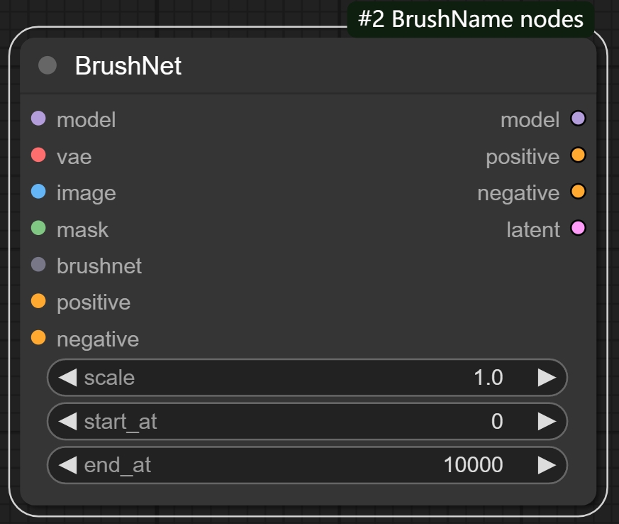Image resolution: width=619 pixels, height=524 pixels.
Task: Click the pink latent output socket
Action: (578, 229)
